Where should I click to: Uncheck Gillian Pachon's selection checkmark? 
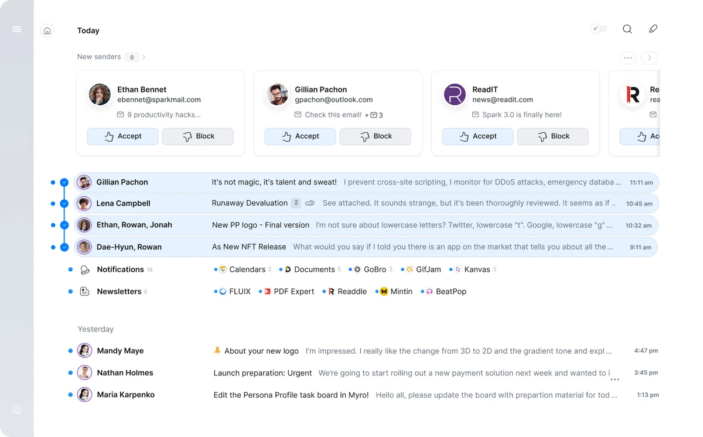(64, 182)
